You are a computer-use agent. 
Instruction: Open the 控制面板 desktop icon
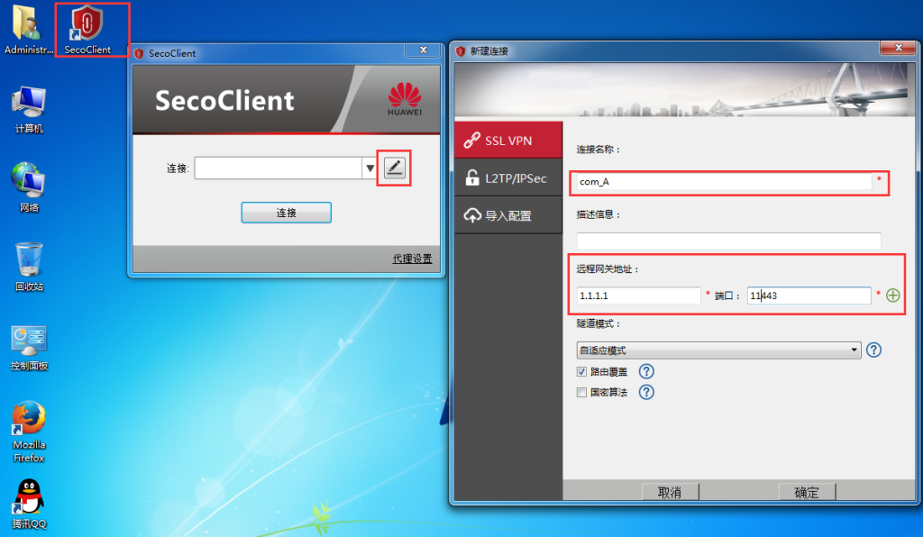pyautogui.click(x=29, y=347)
